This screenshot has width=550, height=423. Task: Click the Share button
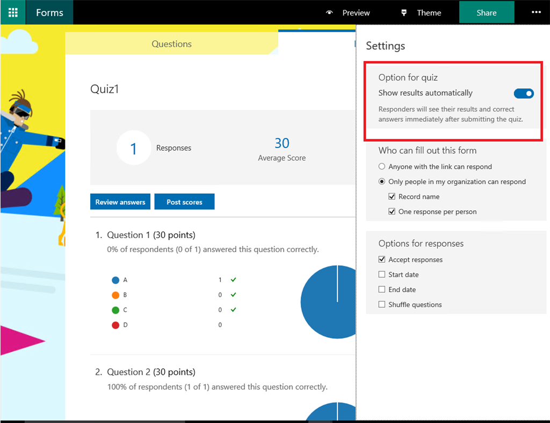click(487, 13)
